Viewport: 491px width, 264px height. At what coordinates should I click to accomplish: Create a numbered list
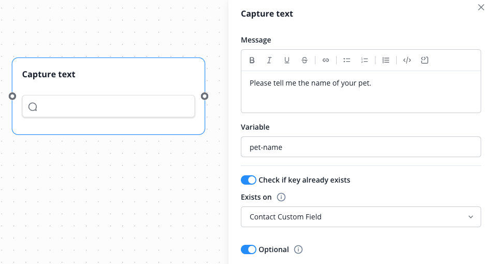pos(365,60)
